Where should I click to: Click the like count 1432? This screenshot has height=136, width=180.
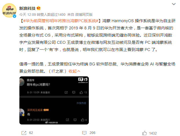click(153, 133)
